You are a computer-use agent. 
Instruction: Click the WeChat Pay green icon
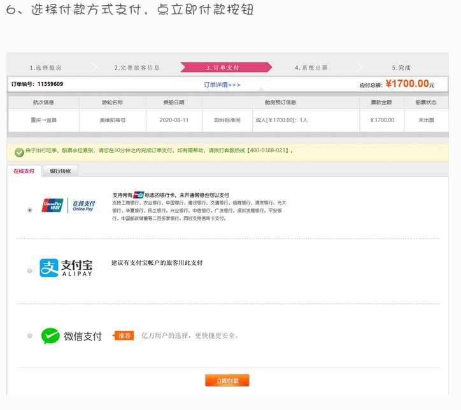[50, 336]
